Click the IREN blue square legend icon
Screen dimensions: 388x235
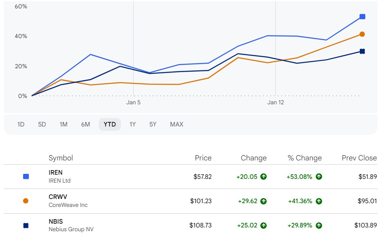(26, 176)
